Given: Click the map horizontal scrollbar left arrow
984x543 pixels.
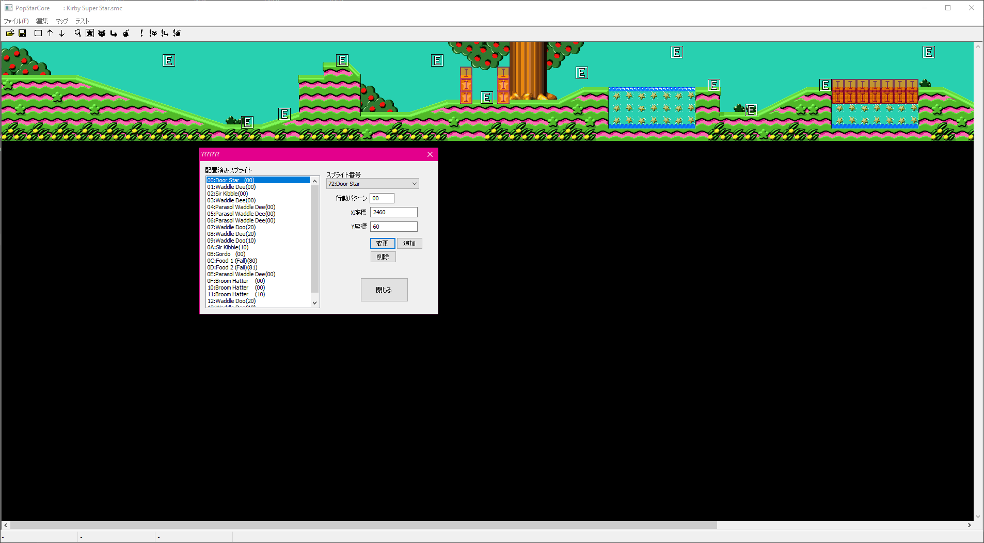Looking at the screenshot, I should pyautogui.click(x=6, y=525).
